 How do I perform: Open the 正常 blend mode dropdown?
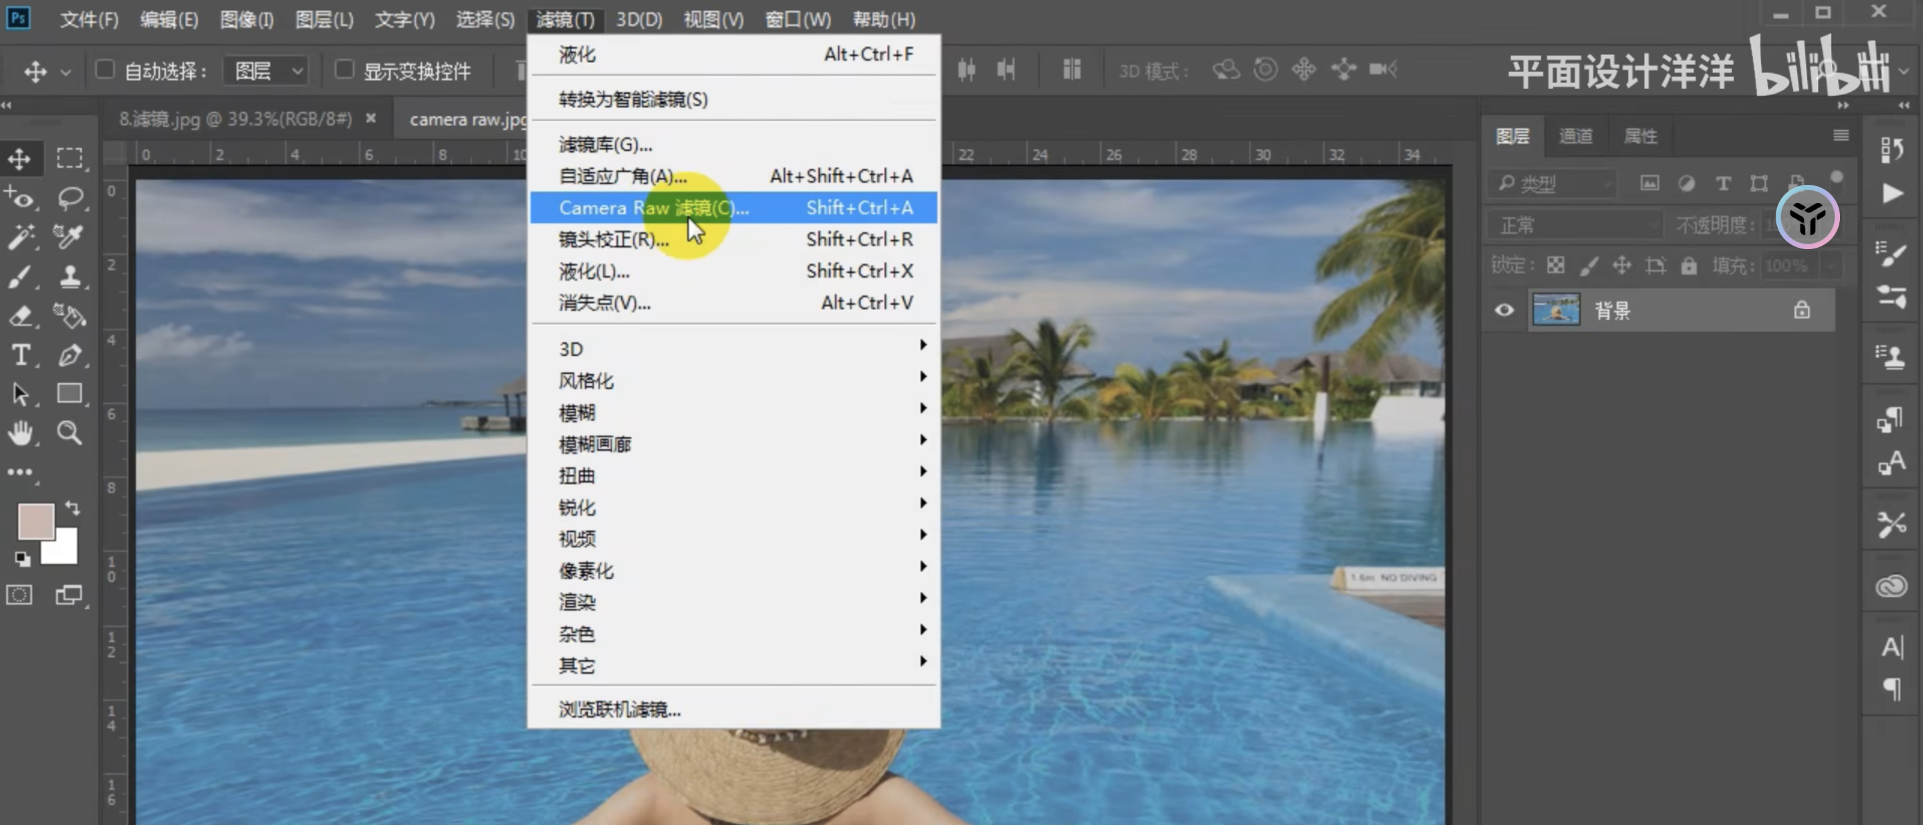(x=1575, y=225)
